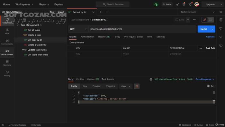Open the JSON format dropdown
The height and width of the screenshot is (127, 225).
[125, 86]
